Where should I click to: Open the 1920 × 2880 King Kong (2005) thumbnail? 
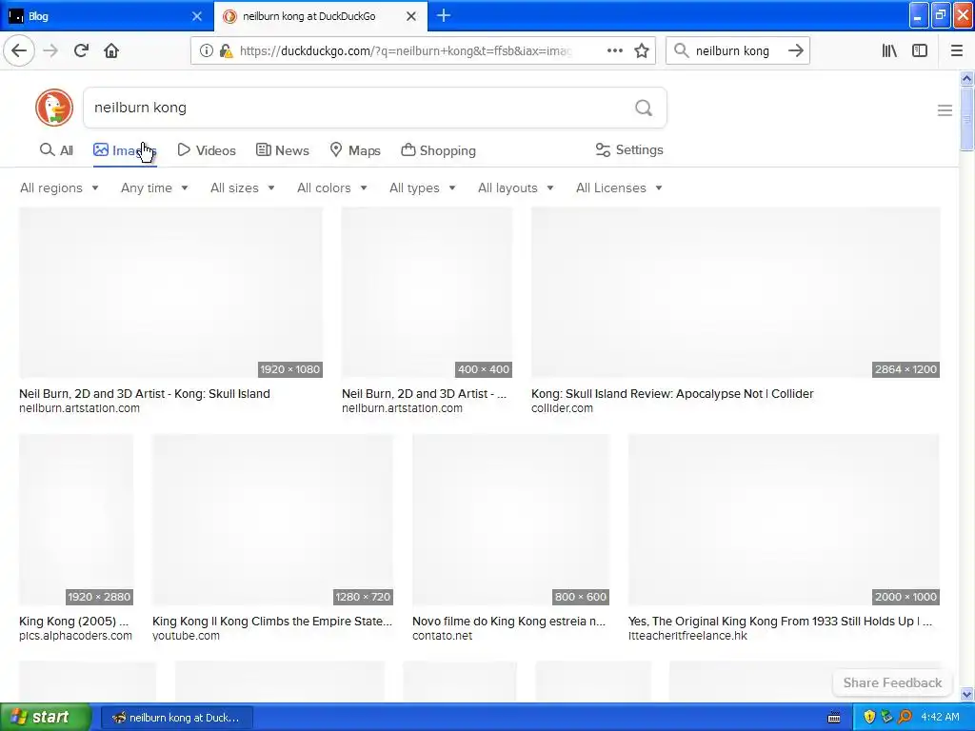click(76, 521)
